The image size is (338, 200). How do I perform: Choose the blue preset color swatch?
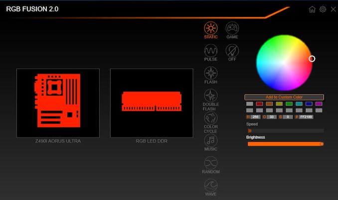(x=309, y=104)
